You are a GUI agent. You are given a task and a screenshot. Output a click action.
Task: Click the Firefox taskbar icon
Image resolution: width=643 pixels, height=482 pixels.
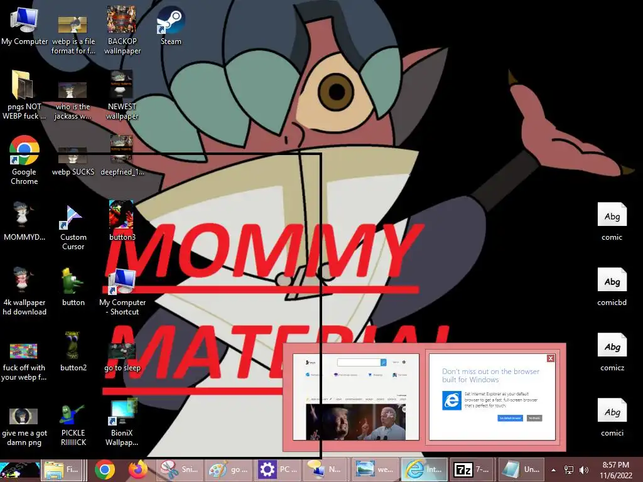pos(138,469)
